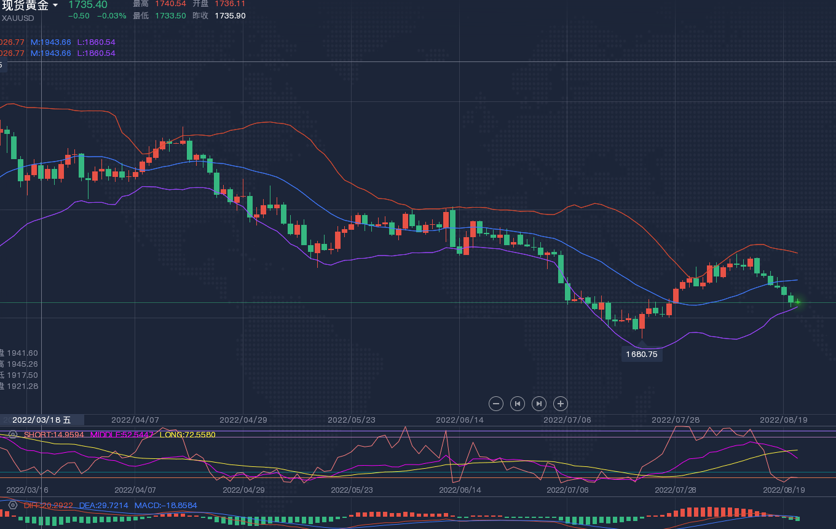Click the 现货黄金 instrument title
This screenshot has width=836, height=529.
click(25, 6)
